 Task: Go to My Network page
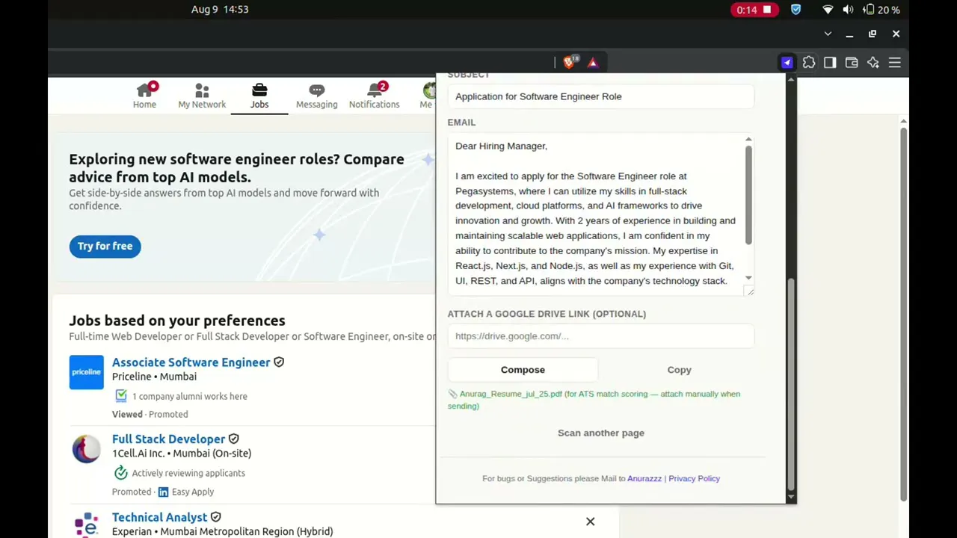coord(202,96)
